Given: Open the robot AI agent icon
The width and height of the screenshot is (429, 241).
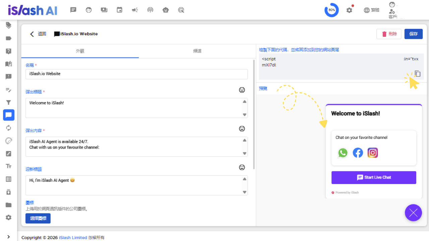Looking at the screenshot, I should [166, 10].
